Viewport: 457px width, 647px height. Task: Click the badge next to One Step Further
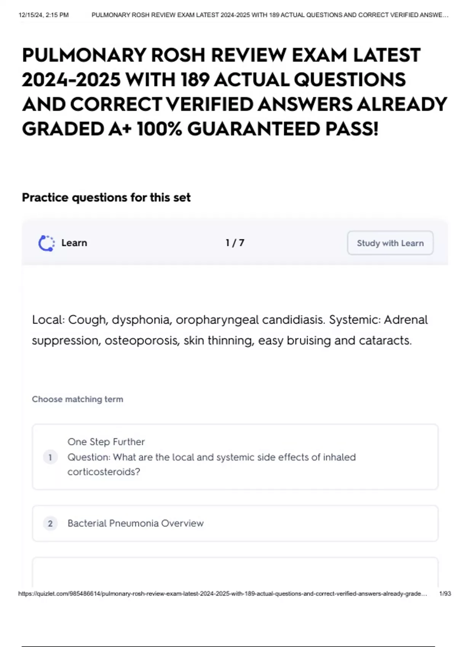pyautogui.click(x=50, y=457)
